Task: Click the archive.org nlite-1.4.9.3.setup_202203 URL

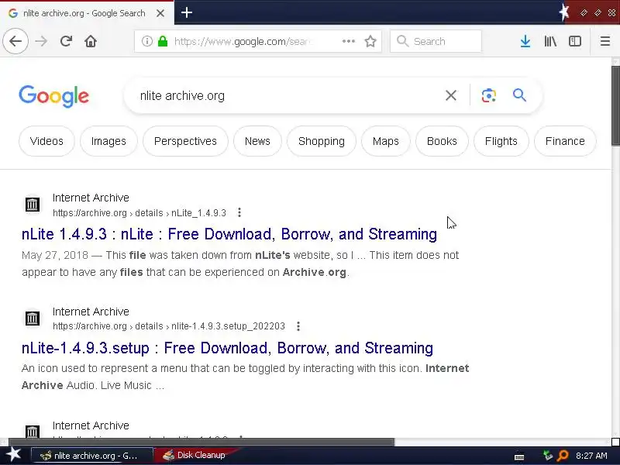Action: (x=169, y=326)
